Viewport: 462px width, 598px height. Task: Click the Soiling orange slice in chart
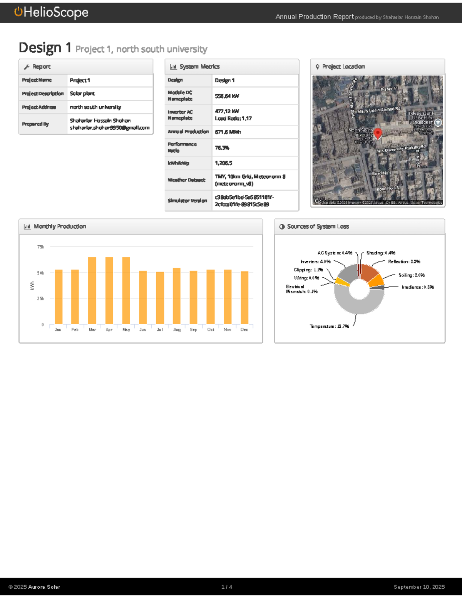[x=376, y=280]
